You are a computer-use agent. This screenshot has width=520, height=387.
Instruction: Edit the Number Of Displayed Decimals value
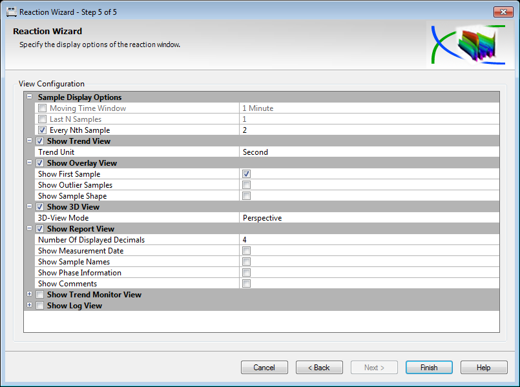tap(368, 240)
